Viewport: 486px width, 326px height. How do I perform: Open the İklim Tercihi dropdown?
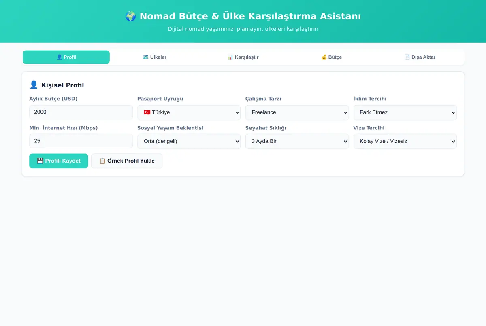coord(405,112)
